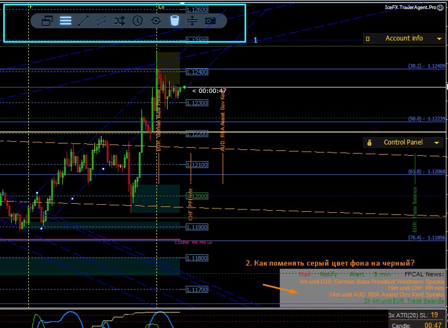Click the vertical CHF: PPI m/m event label
Viewport: 448px width, 328px height.
[x=191, y=204]
